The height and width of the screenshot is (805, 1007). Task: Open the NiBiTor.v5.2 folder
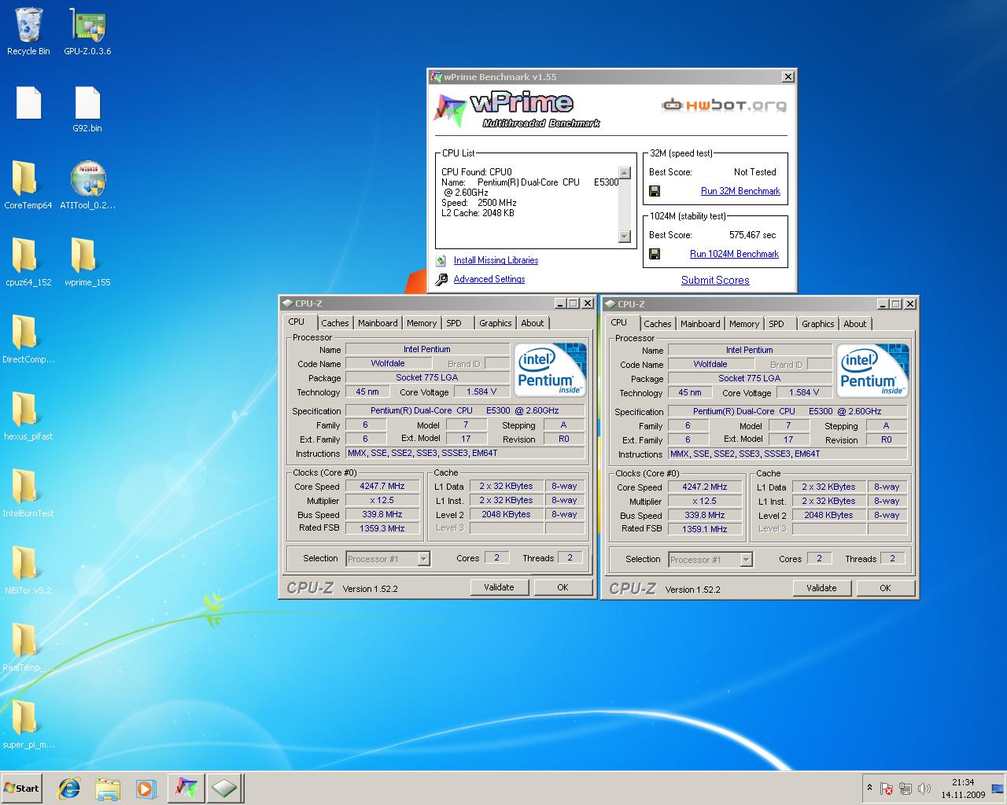[x=28, y=571]
